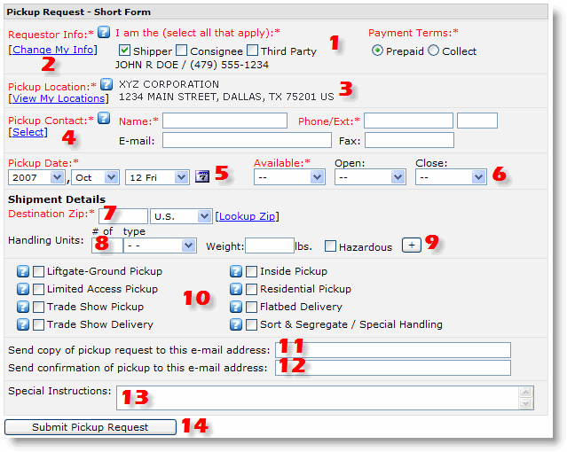Open the View My Locations link

(x=59, y=98)
